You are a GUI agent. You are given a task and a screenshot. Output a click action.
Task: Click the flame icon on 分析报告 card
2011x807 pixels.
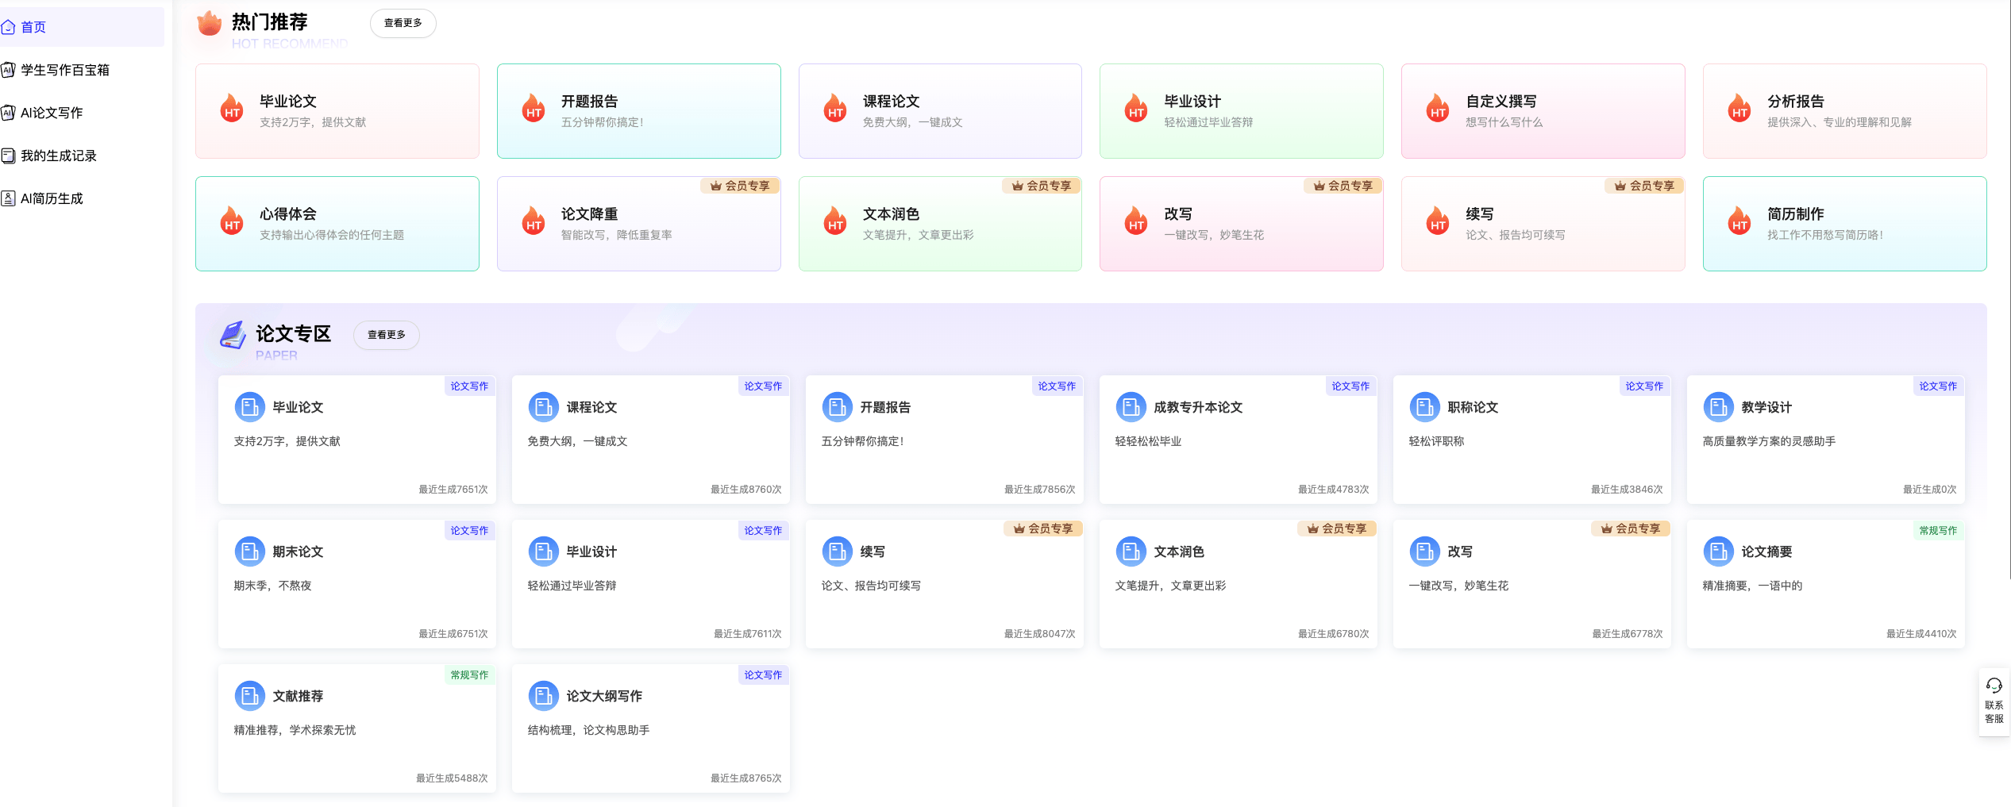pos(1739,108)
